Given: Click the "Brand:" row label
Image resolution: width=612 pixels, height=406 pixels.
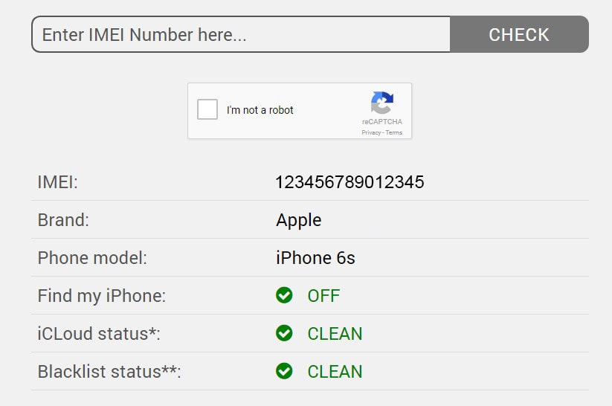Looking at the screenshot, I should point(63,220).
